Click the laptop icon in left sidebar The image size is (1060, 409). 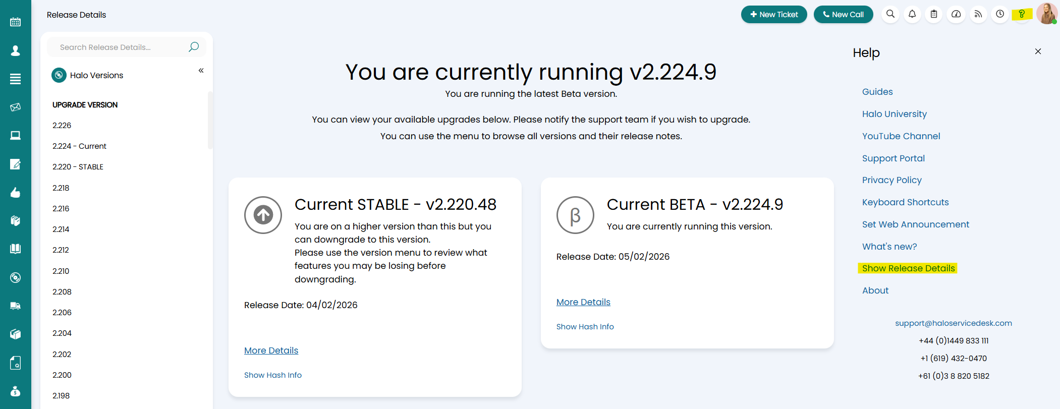pyautogui.click(x=16, y=135)
